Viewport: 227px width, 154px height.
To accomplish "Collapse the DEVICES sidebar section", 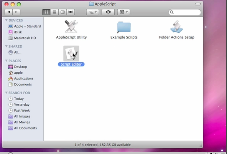I will tap(6, 20).
